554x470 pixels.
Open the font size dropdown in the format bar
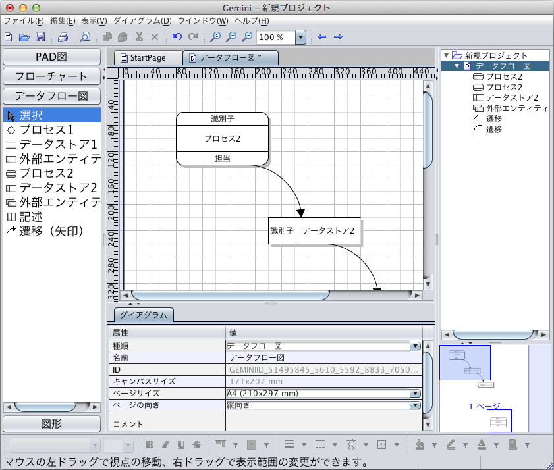128,445
